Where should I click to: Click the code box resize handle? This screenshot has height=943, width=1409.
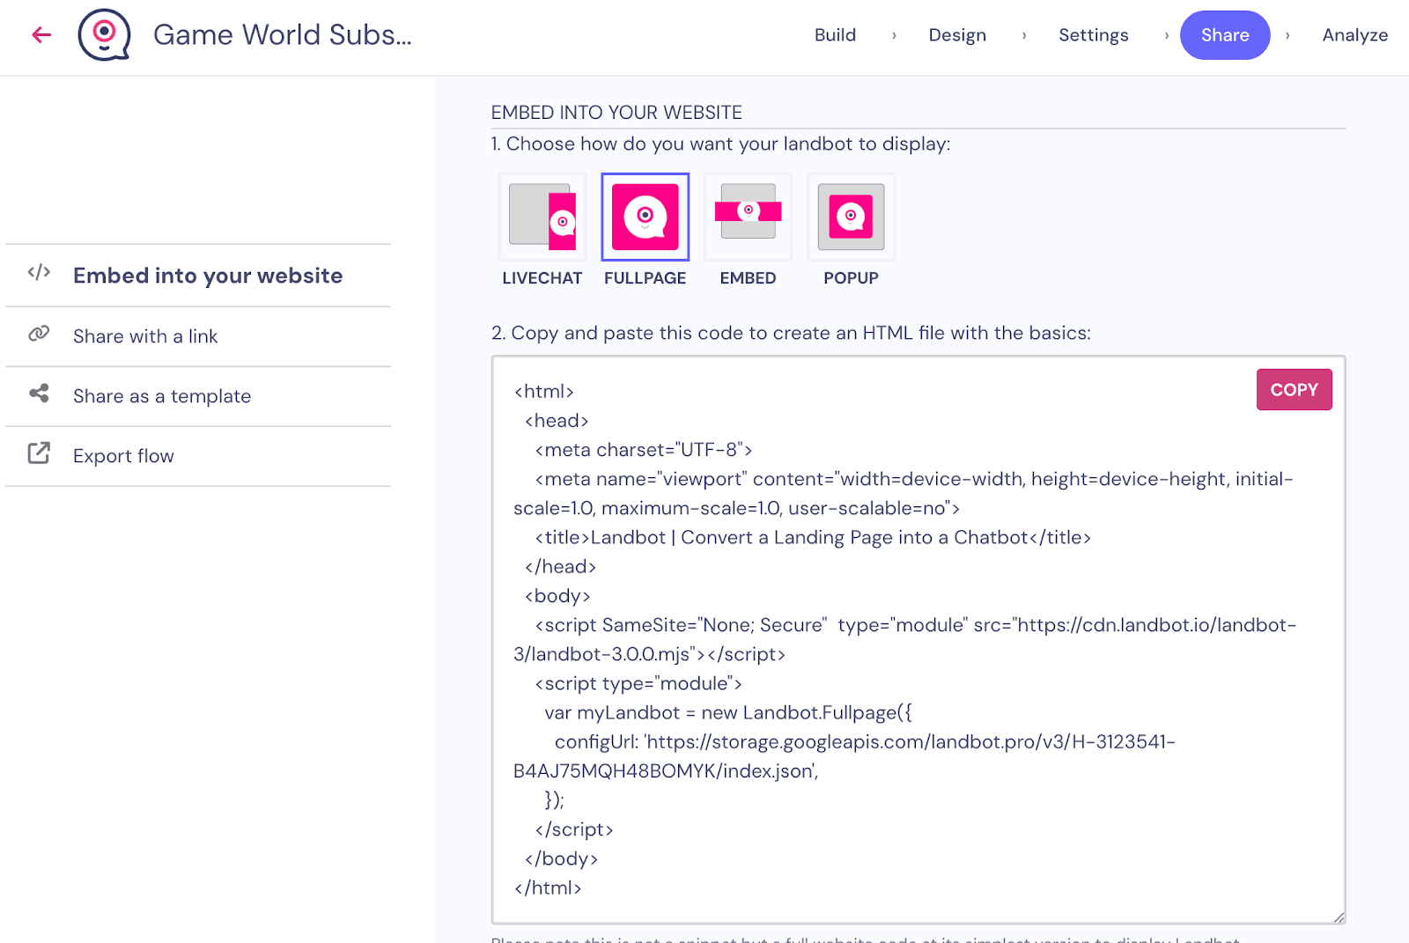(1339, 917)
